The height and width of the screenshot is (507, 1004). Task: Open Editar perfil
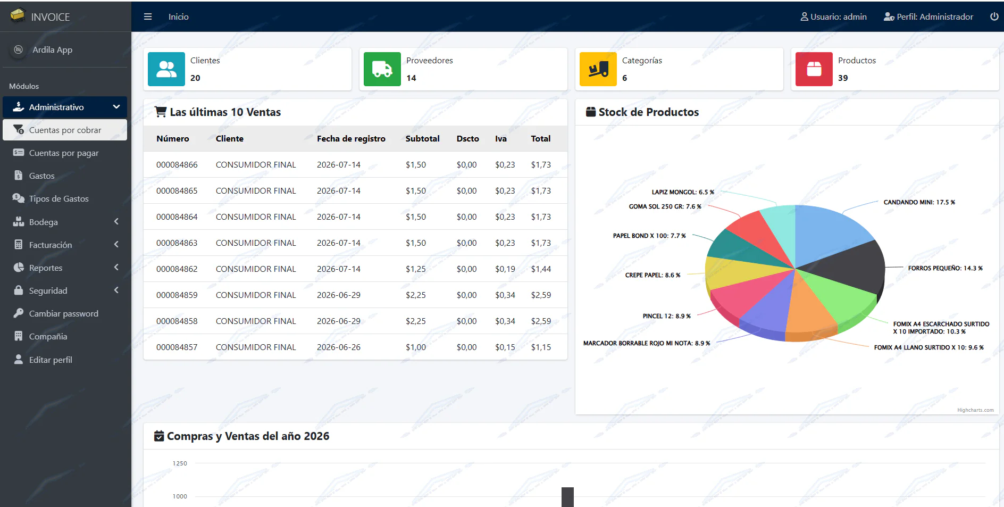point(65,360)
